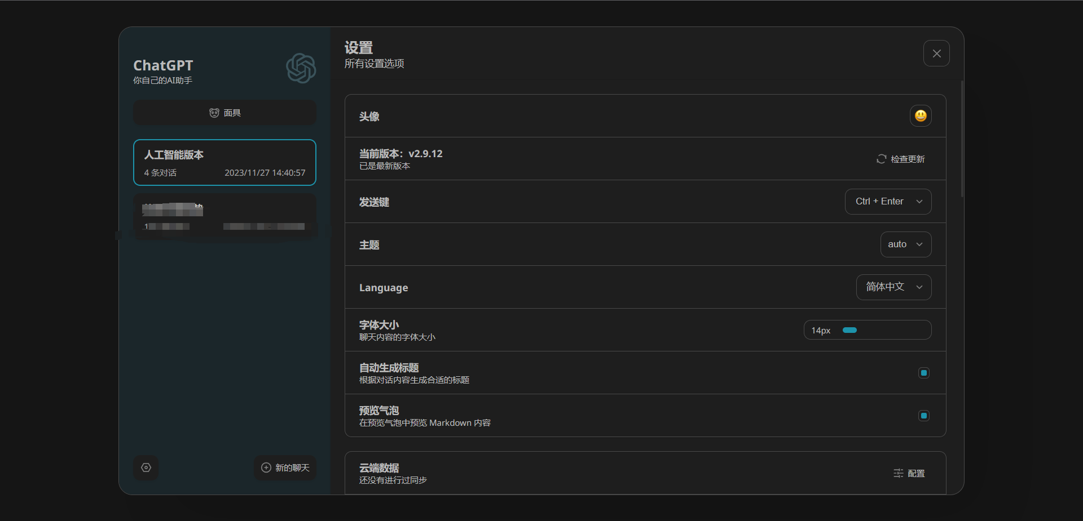Toggle the 预览气泡 checkbox

923,416
